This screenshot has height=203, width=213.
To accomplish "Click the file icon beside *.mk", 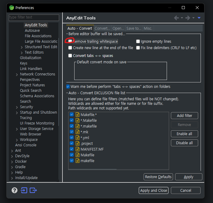I will (78, 132).
